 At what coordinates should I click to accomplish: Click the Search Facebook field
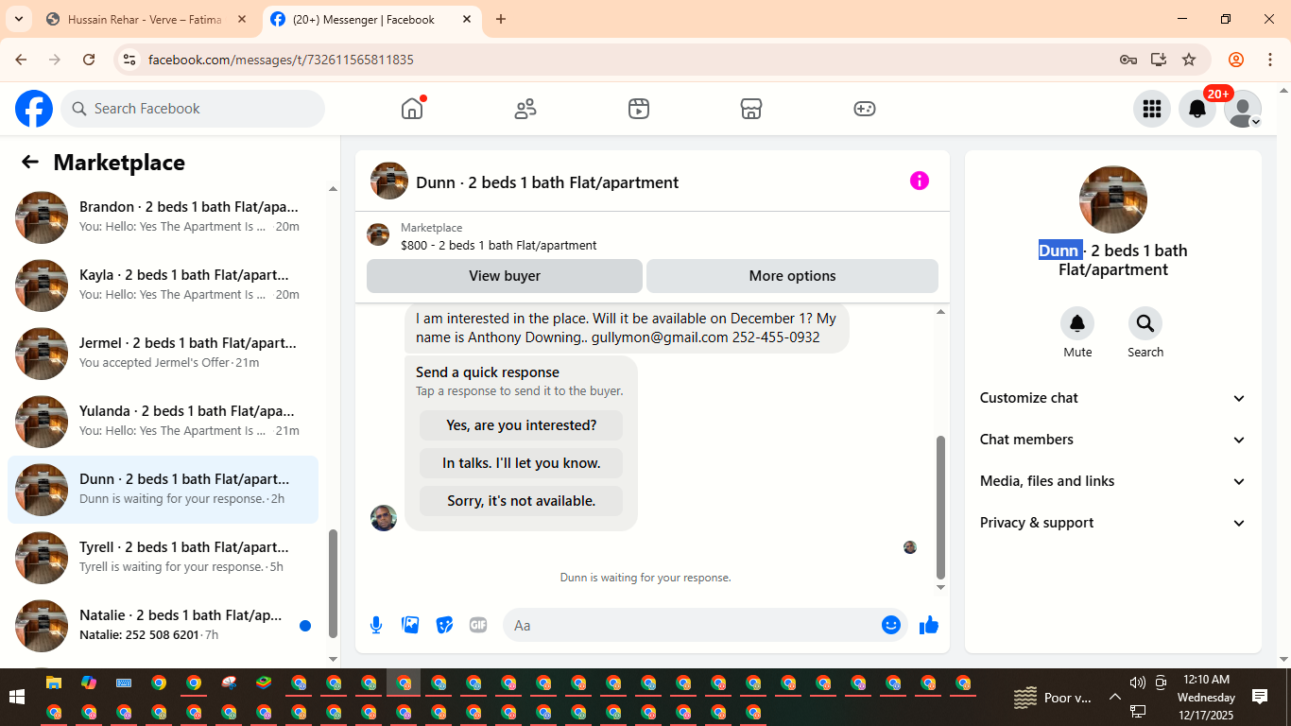(193, 109)
